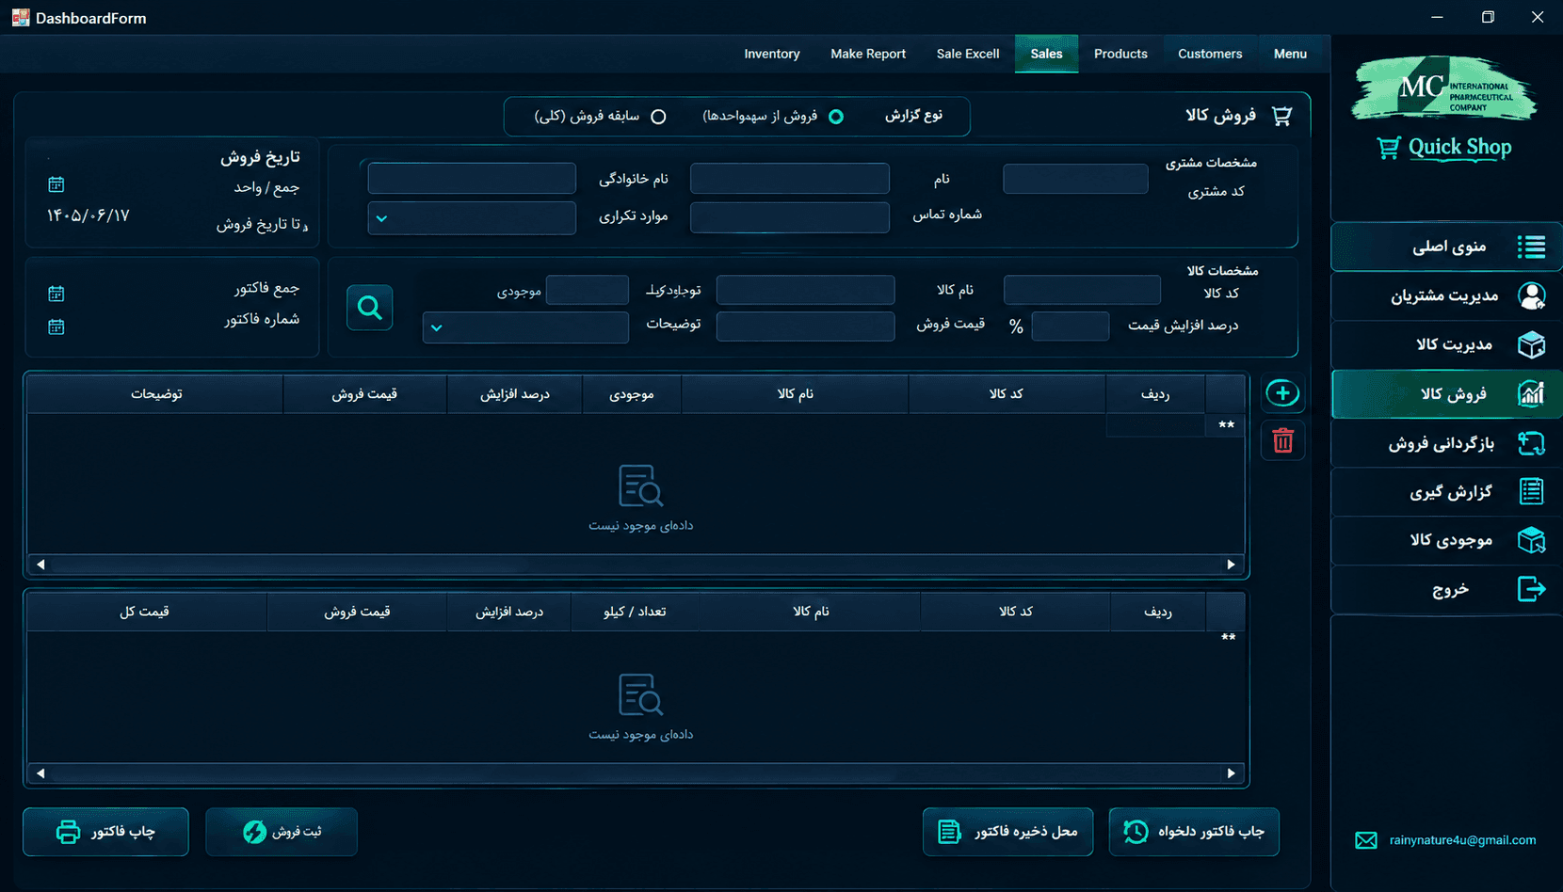Image resolution: width=1563 pixels, height=892 pixels.
Task: Click the envelope email icon
Action: coord(1366,840)
